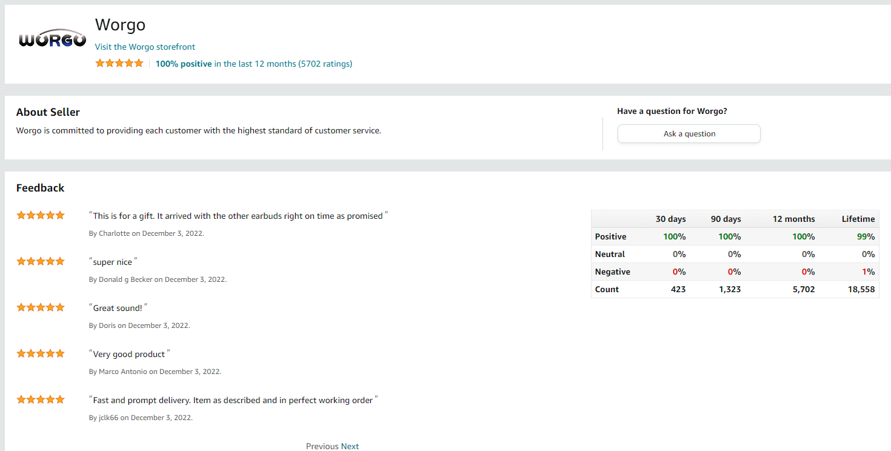Screen dimensions: 891x451
Task: Select the "Very good product" review text
Action: (130, 354)
